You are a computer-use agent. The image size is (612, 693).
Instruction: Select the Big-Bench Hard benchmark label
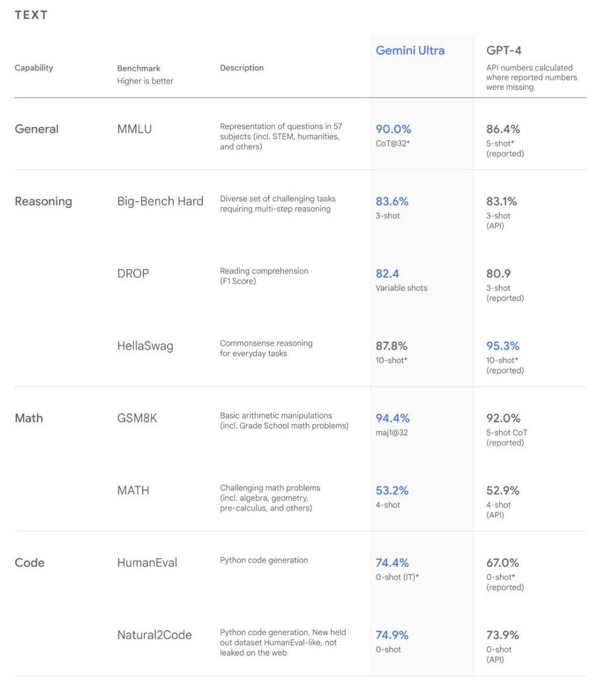coord(160,202)
